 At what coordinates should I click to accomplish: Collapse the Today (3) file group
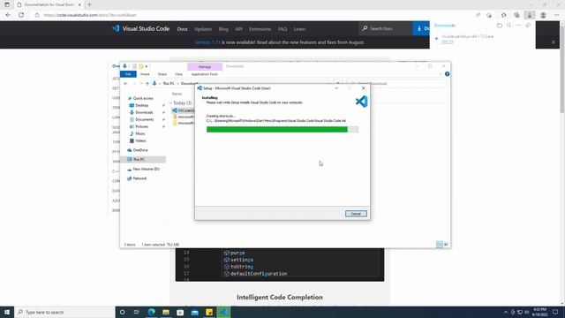click(170, 103)
